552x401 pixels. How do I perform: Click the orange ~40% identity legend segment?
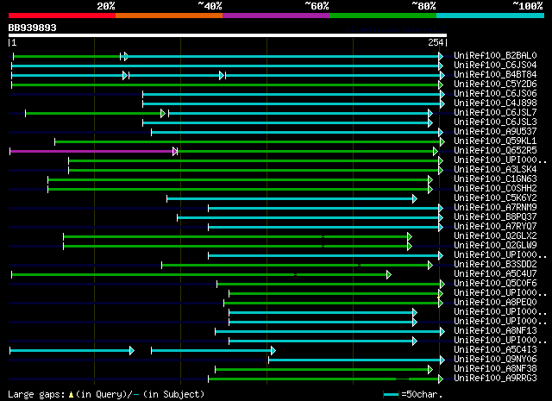tap(169, 16)
